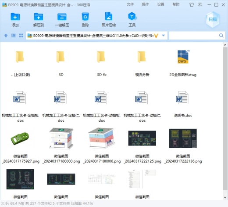Click the 扫描 (Scan) hexagon button
The width and height of the screenshot is (228, 207).
213,19
